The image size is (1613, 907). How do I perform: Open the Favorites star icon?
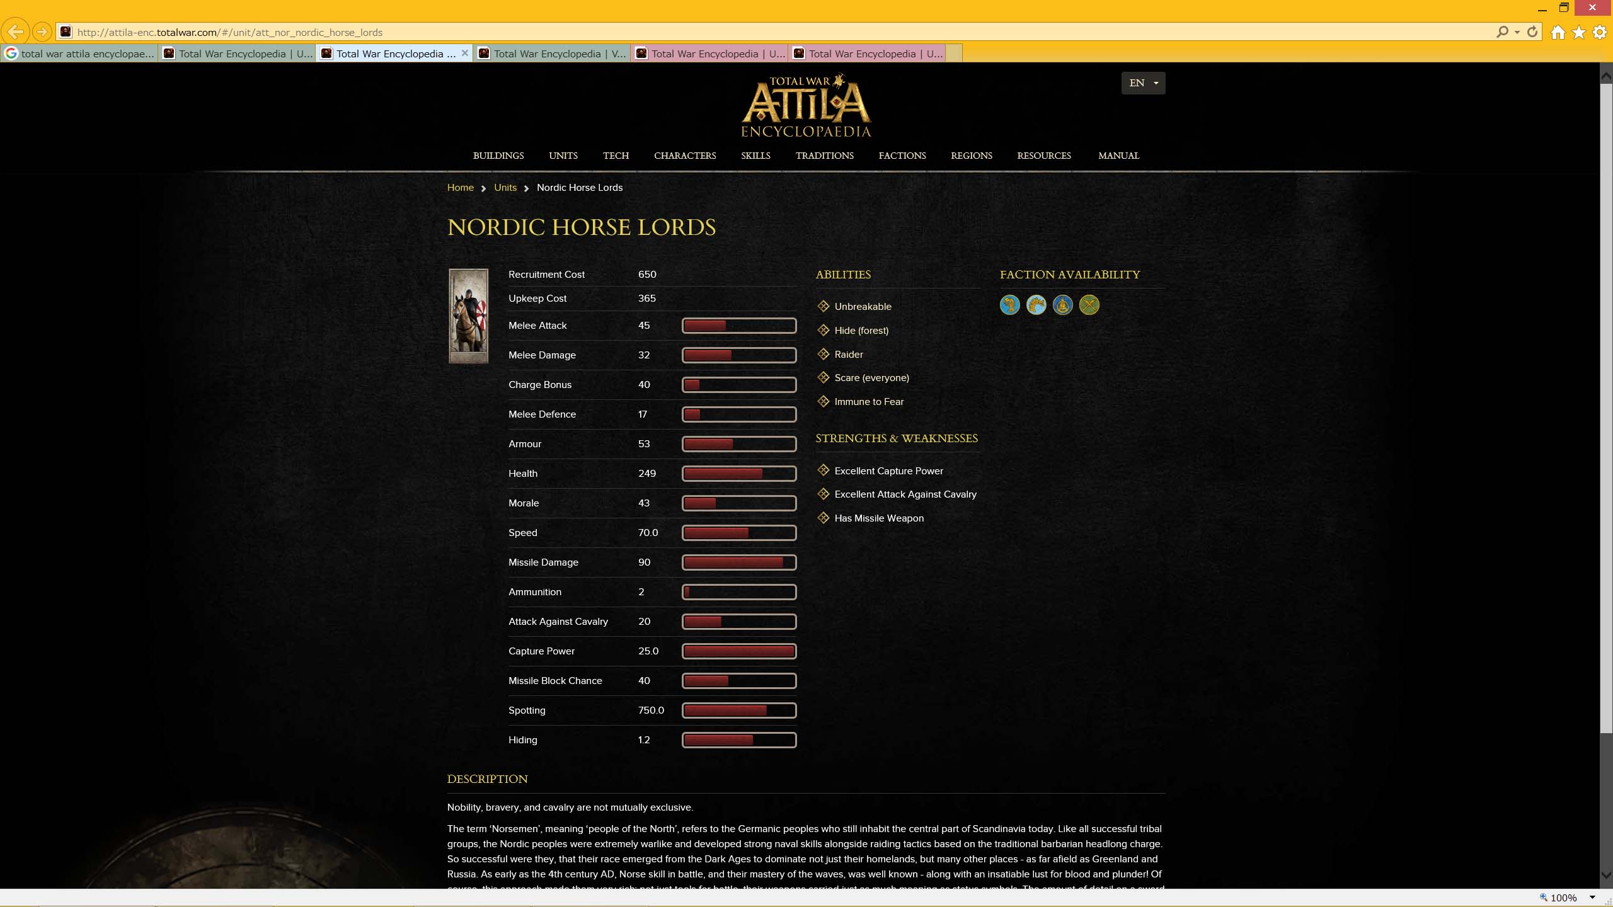tap(1579, 32)
